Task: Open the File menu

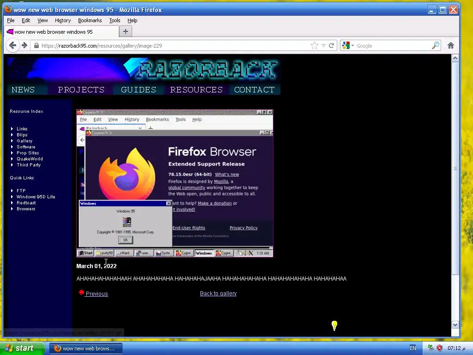Action: 11,20
